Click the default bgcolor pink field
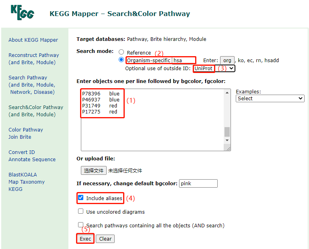The image size is (309, 249). coord(198,183)
